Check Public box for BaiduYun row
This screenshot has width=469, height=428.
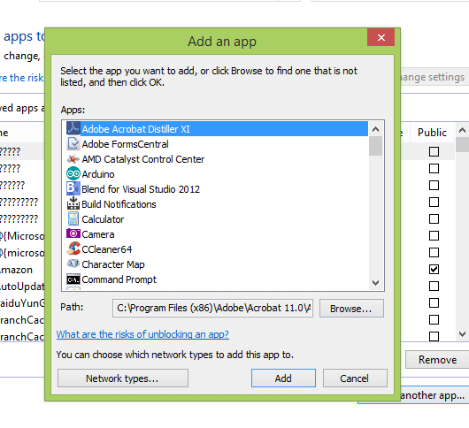pyautogui.click(x=434, y=302)
